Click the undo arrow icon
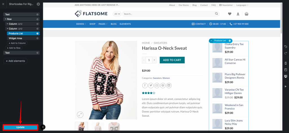This screenshot has height=133, width=289. pyautogui.click(x=286, y=47)
